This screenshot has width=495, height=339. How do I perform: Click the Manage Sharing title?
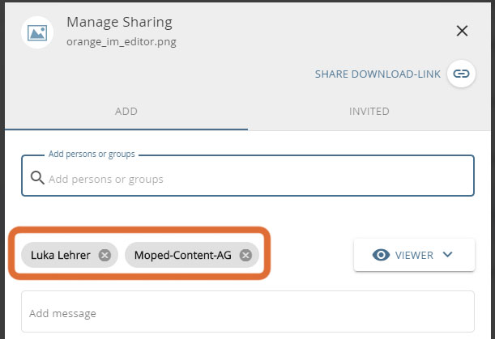[x=119, y=22]
